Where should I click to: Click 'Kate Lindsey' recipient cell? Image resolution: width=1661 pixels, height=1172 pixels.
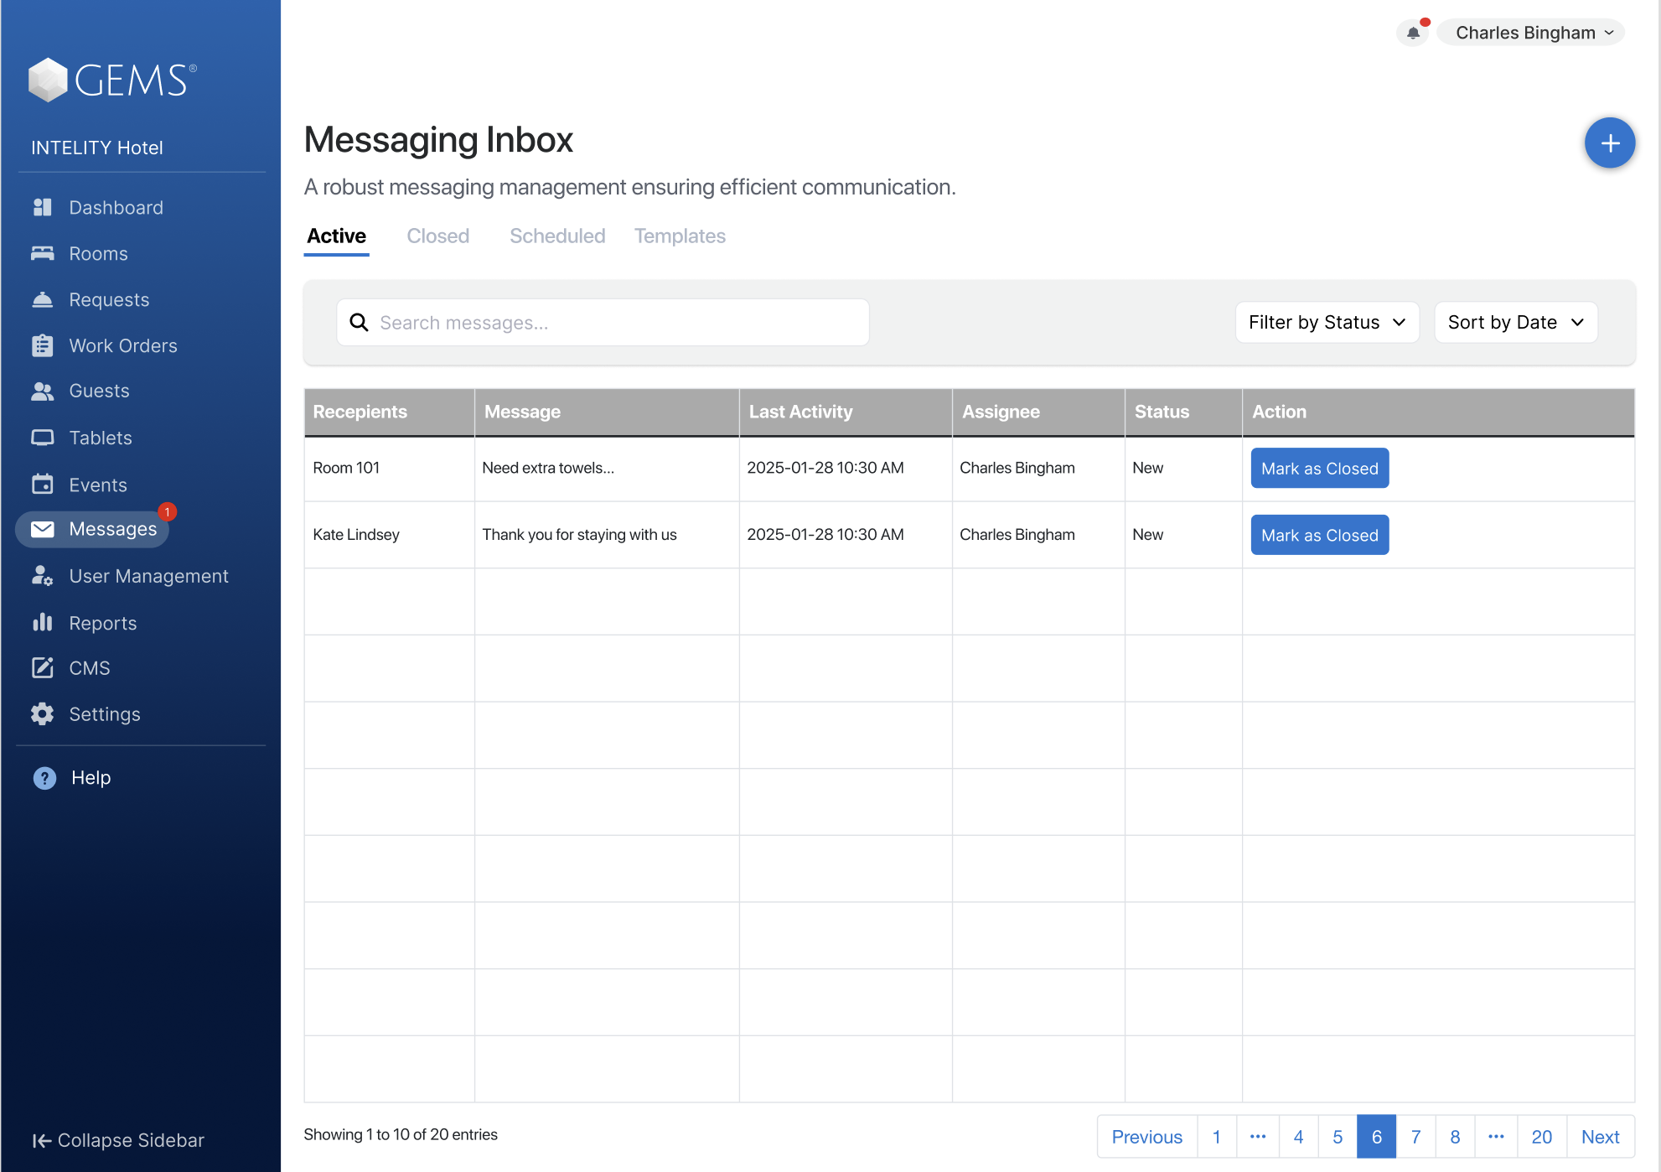pyautogui.click(x=390, y=535)
